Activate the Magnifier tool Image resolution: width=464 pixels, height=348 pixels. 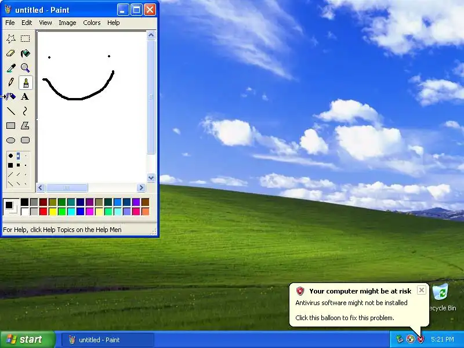(25, 68)
